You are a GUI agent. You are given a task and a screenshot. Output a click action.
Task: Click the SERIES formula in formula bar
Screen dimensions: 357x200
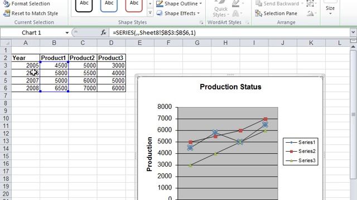pyautogui.click(x=154, y=33)
